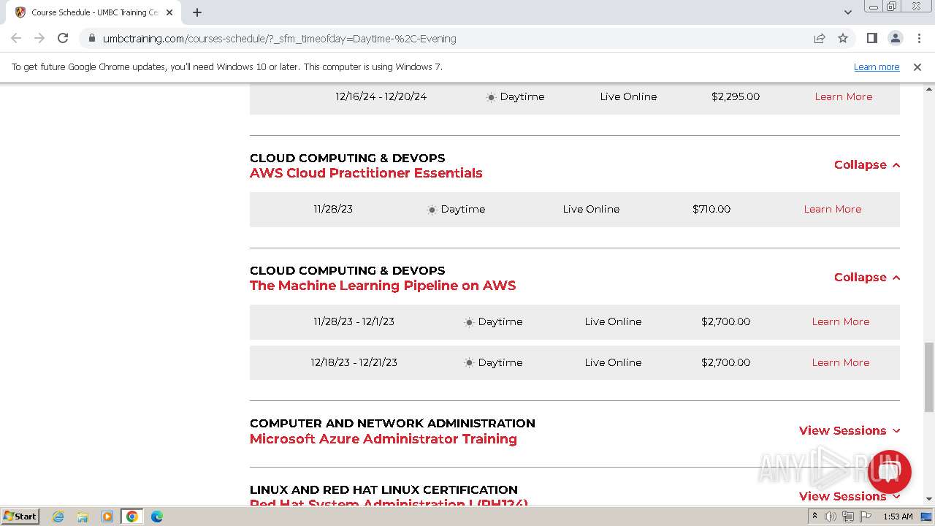Switch to Google Chrome in the taskbar
The image size is (935, 526).
[132, 517]
